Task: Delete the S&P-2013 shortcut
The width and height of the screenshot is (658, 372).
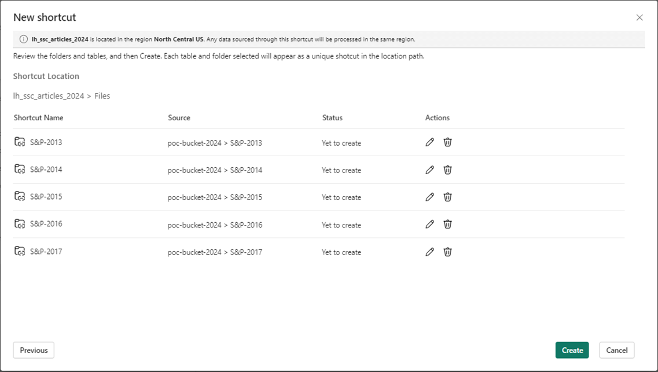Action: [x=447, y=142]
